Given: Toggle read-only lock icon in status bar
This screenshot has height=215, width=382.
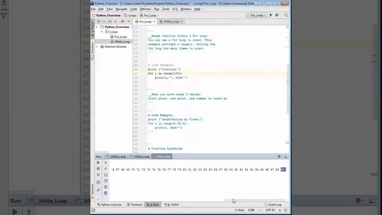Looking at the screenshot, I should pos(280,210).
